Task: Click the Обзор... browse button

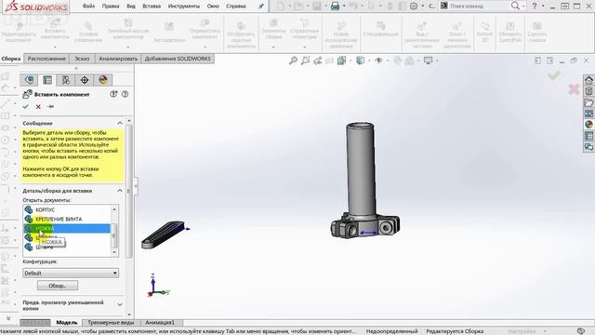Action: click(x=58, y=286)
